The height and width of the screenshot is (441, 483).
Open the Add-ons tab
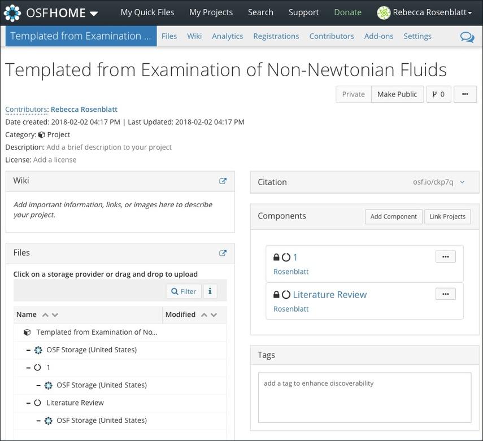coord(378,36)
